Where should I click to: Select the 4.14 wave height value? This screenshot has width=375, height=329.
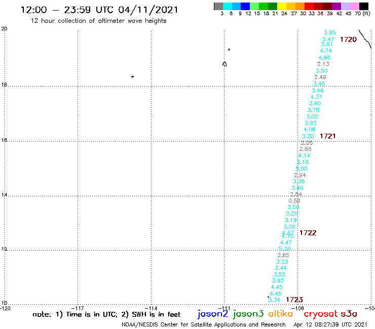(x=304, y=156)
